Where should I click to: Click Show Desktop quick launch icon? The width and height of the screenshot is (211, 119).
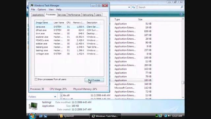pos(41,116)
